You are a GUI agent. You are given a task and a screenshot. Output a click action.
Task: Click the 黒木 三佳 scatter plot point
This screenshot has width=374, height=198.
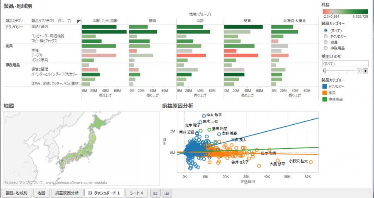200,122
